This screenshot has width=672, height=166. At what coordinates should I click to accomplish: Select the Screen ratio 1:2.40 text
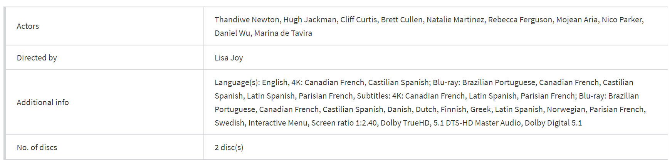(344, 123)
